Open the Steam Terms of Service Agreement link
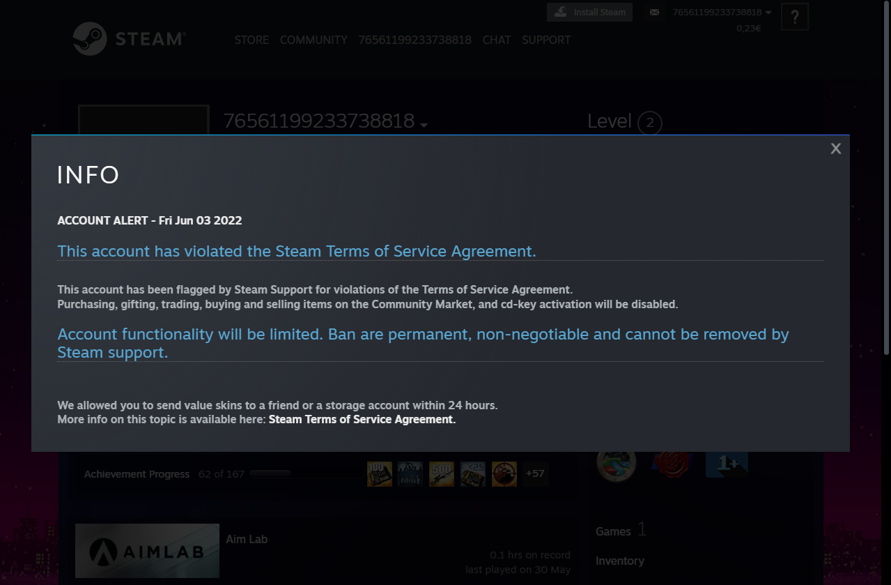The image size is (891, 585). pyautogui.click(x=361, y=419)
